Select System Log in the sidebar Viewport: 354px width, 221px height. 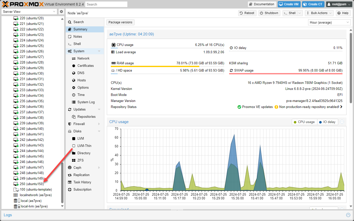pyautogui.click(x=86, y=102)
